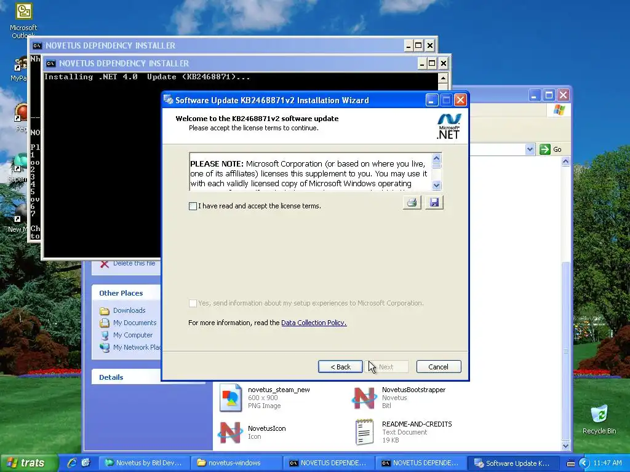Click the Back button in the wizard
The image size is (630, 472).
pos(340,367)
